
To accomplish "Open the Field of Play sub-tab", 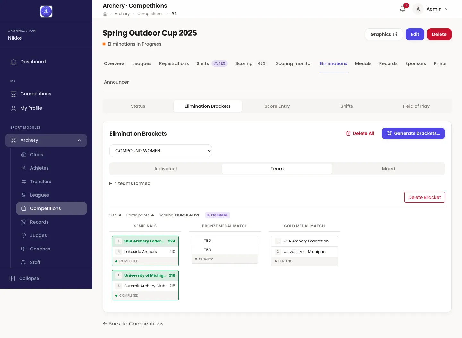I will 416,106.
